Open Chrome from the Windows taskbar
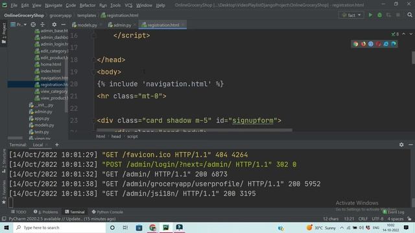 pyautogui.click(x=152, y=227)
